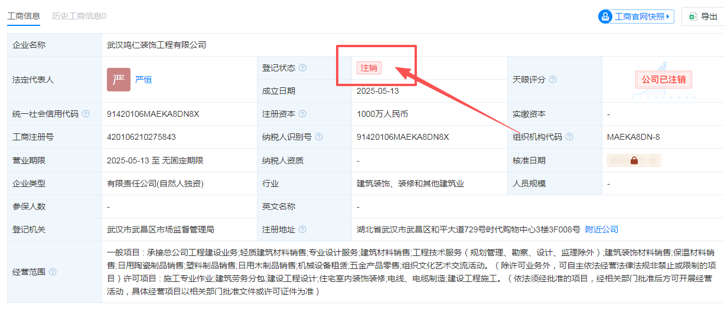
Task: Click the red 注销 status tag
Action: click(369, 68)
